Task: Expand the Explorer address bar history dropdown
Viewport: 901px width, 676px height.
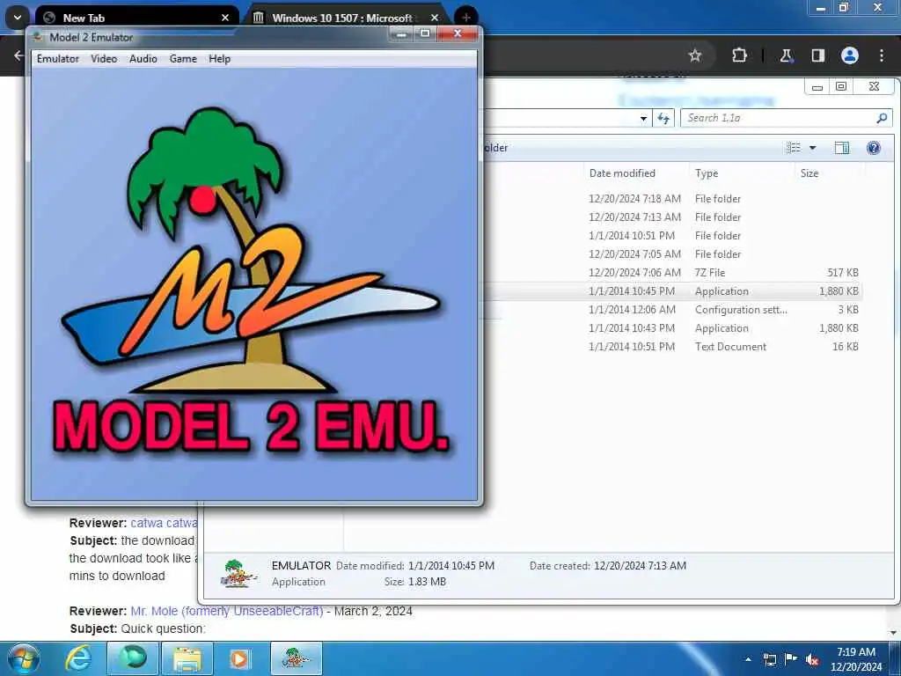Action: click(x=643, y=119)
